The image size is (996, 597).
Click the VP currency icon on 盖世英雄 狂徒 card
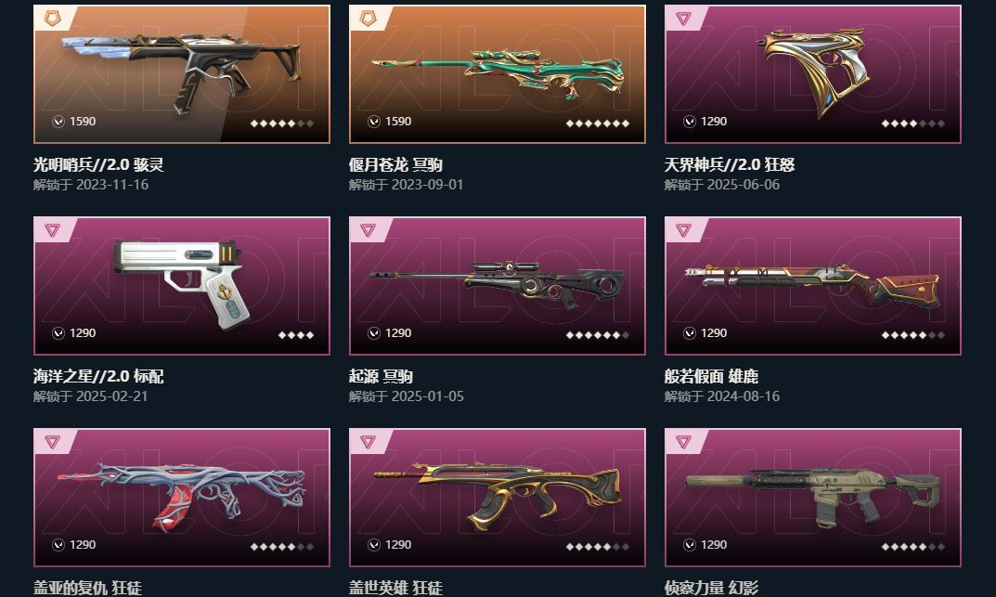374,544
